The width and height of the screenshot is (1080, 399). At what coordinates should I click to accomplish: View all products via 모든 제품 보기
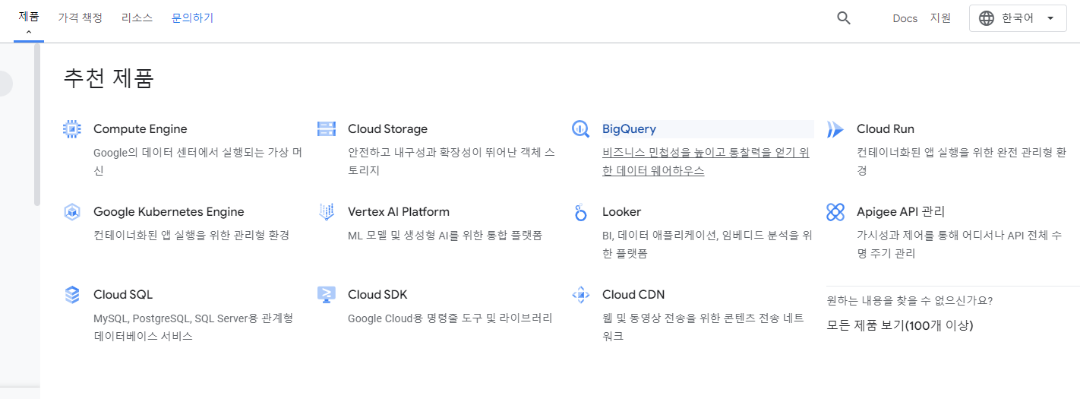900,326
